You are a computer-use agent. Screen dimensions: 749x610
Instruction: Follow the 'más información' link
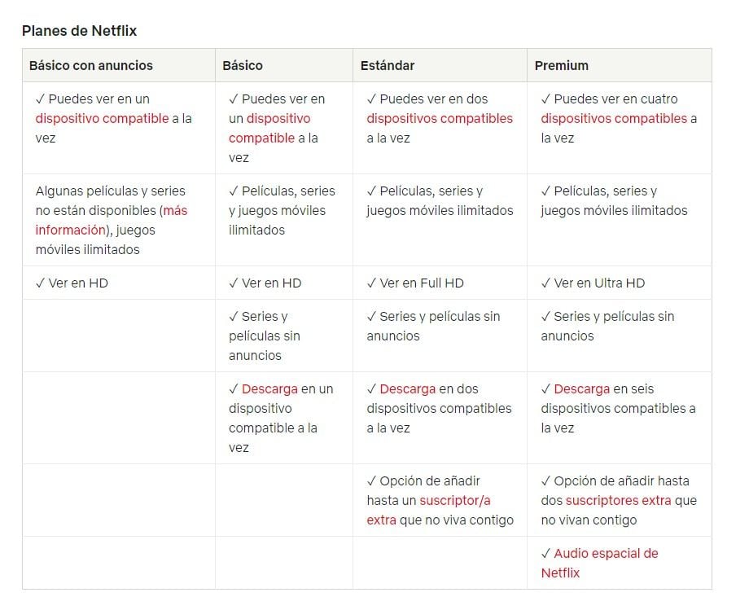click(x=111, y=220)
